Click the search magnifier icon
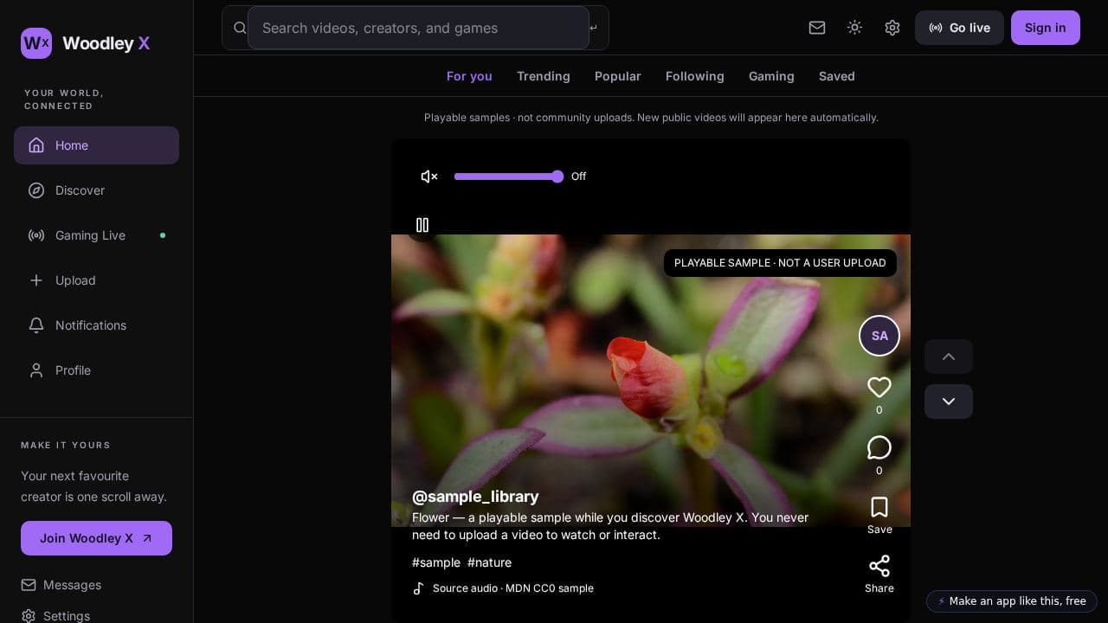The width and height of the screenshot is (1108, 623). (240, 28)
